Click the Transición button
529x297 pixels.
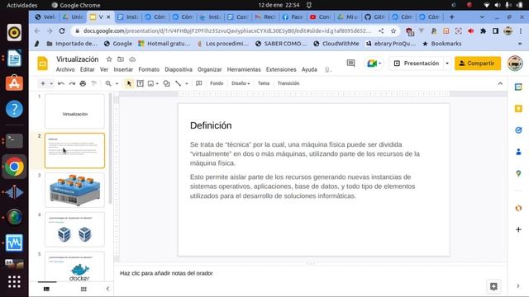pos(288,83)
